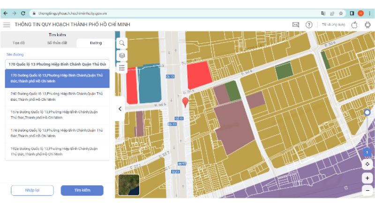Select result 174 Đường Quốc lộ 13

57,133
